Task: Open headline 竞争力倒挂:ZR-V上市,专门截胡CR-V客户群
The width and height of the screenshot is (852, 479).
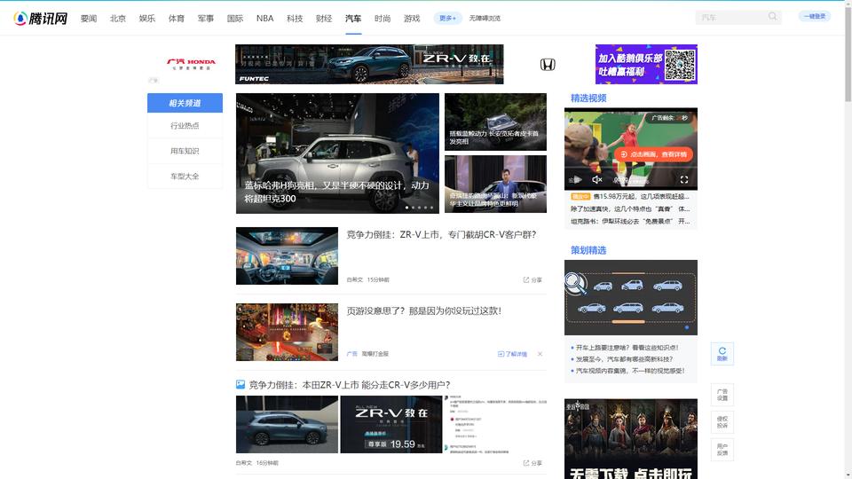Action: (441, 234)
